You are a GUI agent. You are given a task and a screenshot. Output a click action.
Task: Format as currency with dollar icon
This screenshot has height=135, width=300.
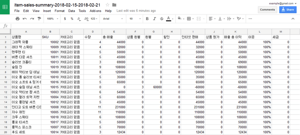(65, 19)
